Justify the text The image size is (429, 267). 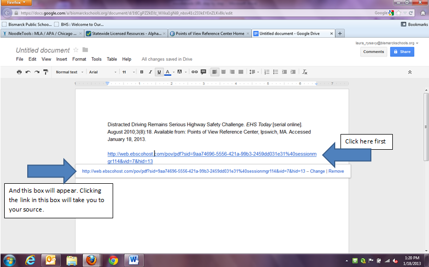pos(241,72)
